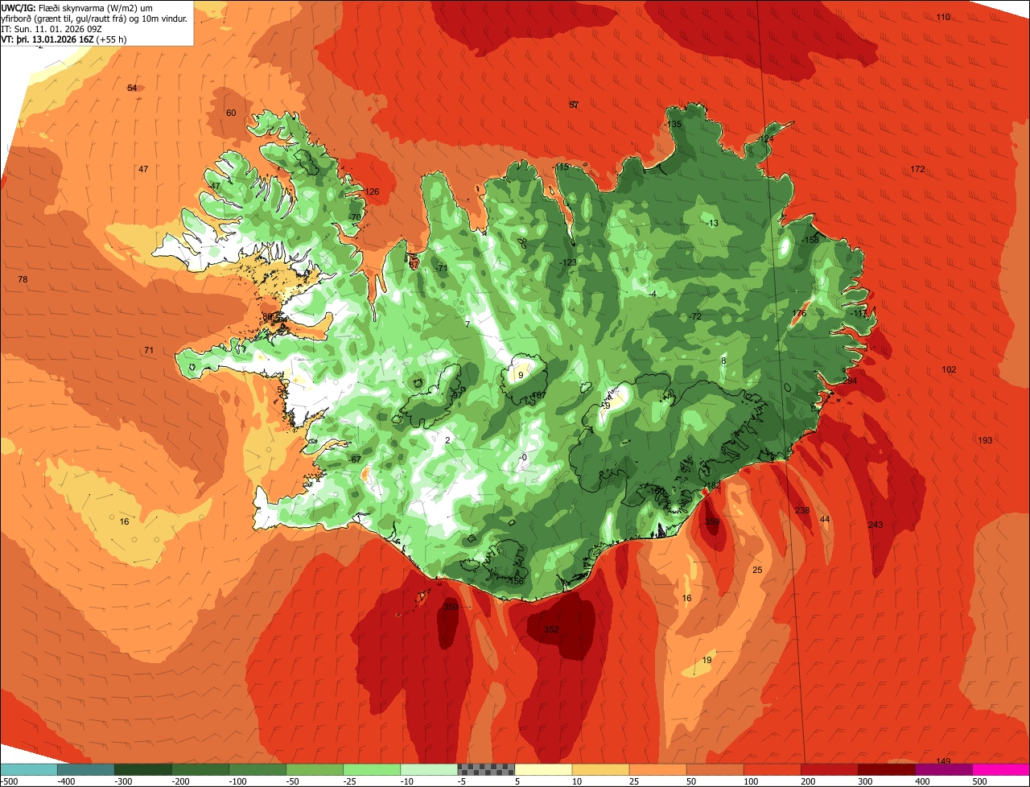Click the map value 350
Screen dimensions: 1030x787
click(x=451, y=607)
